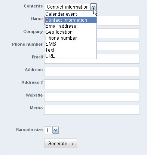
Task: Select Text content type
Action: tap(71, 50)
